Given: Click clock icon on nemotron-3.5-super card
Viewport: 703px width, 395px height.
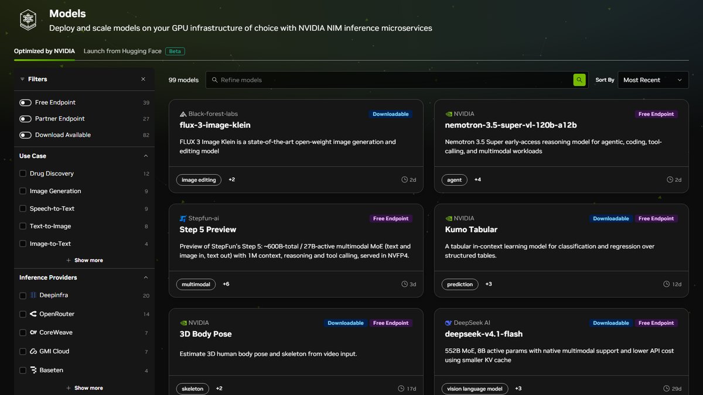Looking at the screenshot, I should pos(670,180).
